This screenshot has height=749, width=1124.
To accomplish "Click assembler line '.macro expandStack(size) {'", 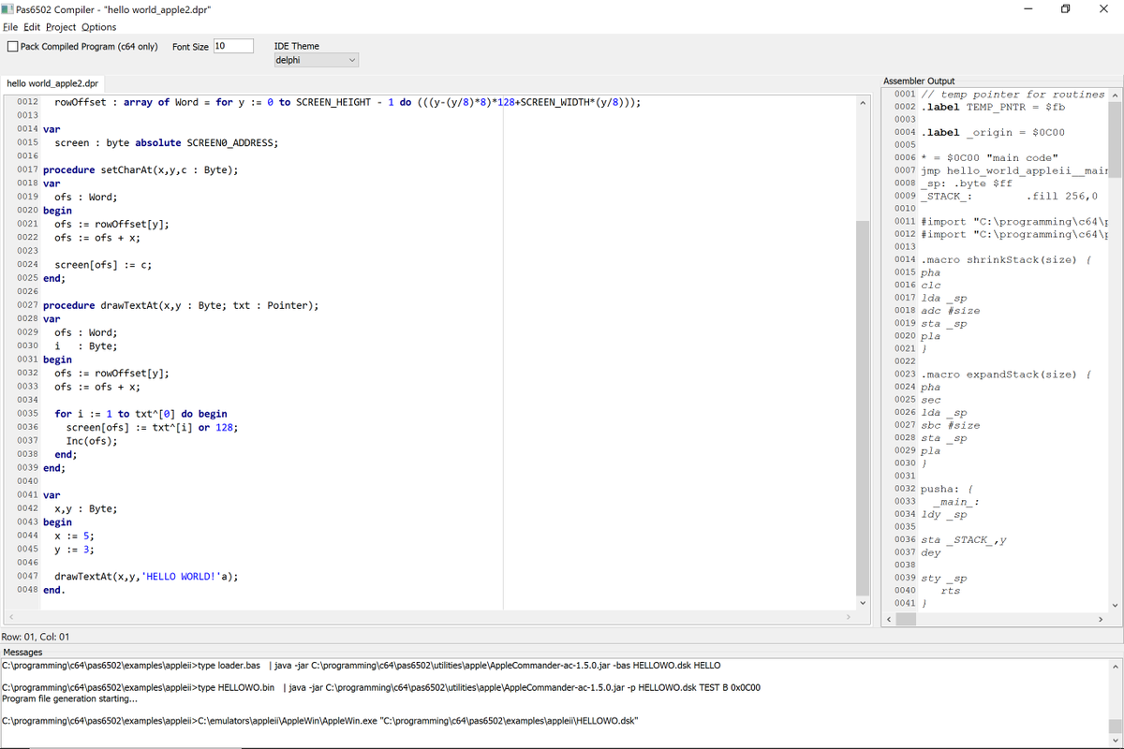I will (x=1006, y=374).
